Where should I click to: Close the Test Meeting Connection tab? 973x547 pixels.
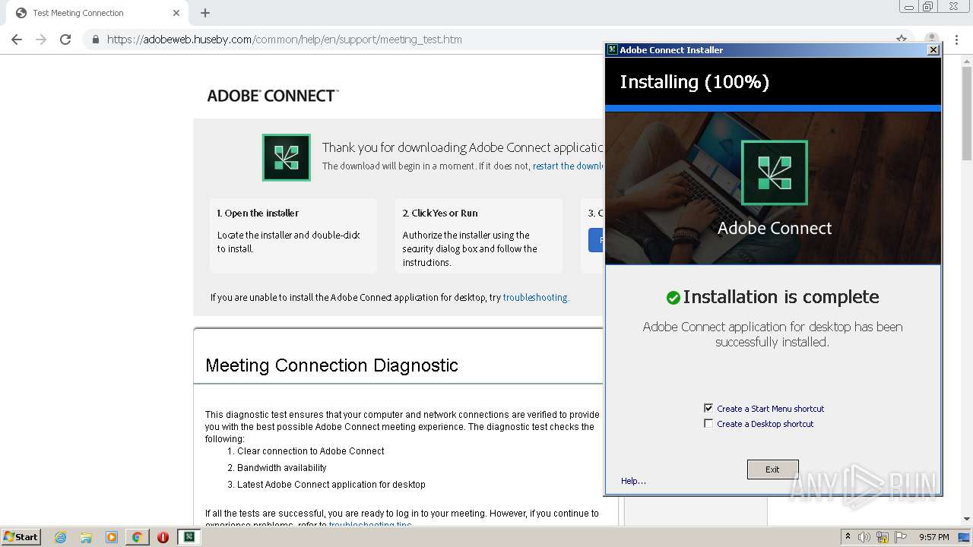(x=176, y=13)
